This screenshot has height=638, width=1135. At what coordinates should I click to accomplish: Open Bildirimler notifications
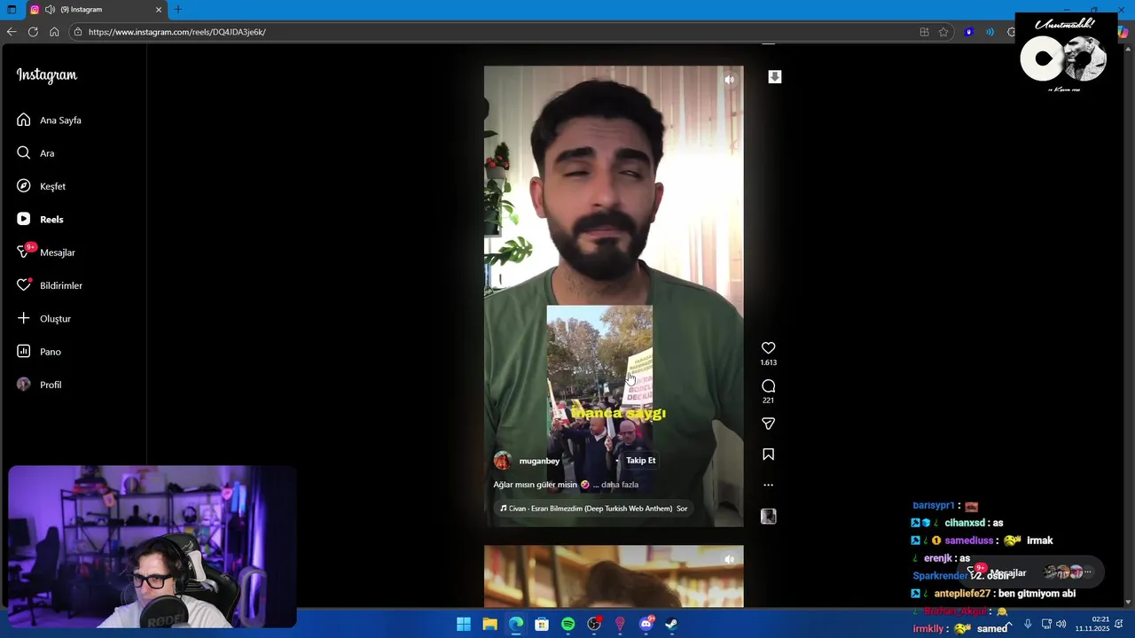[x=50, y=285]
